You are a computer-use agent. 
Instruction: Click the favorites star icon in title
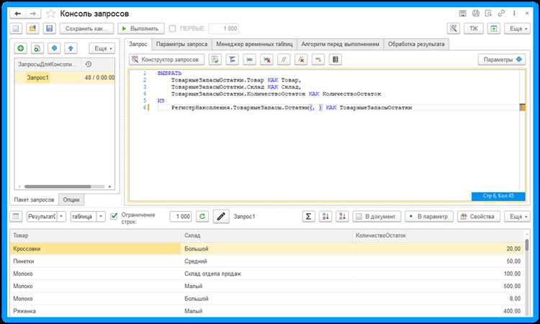tap(51, 12)
